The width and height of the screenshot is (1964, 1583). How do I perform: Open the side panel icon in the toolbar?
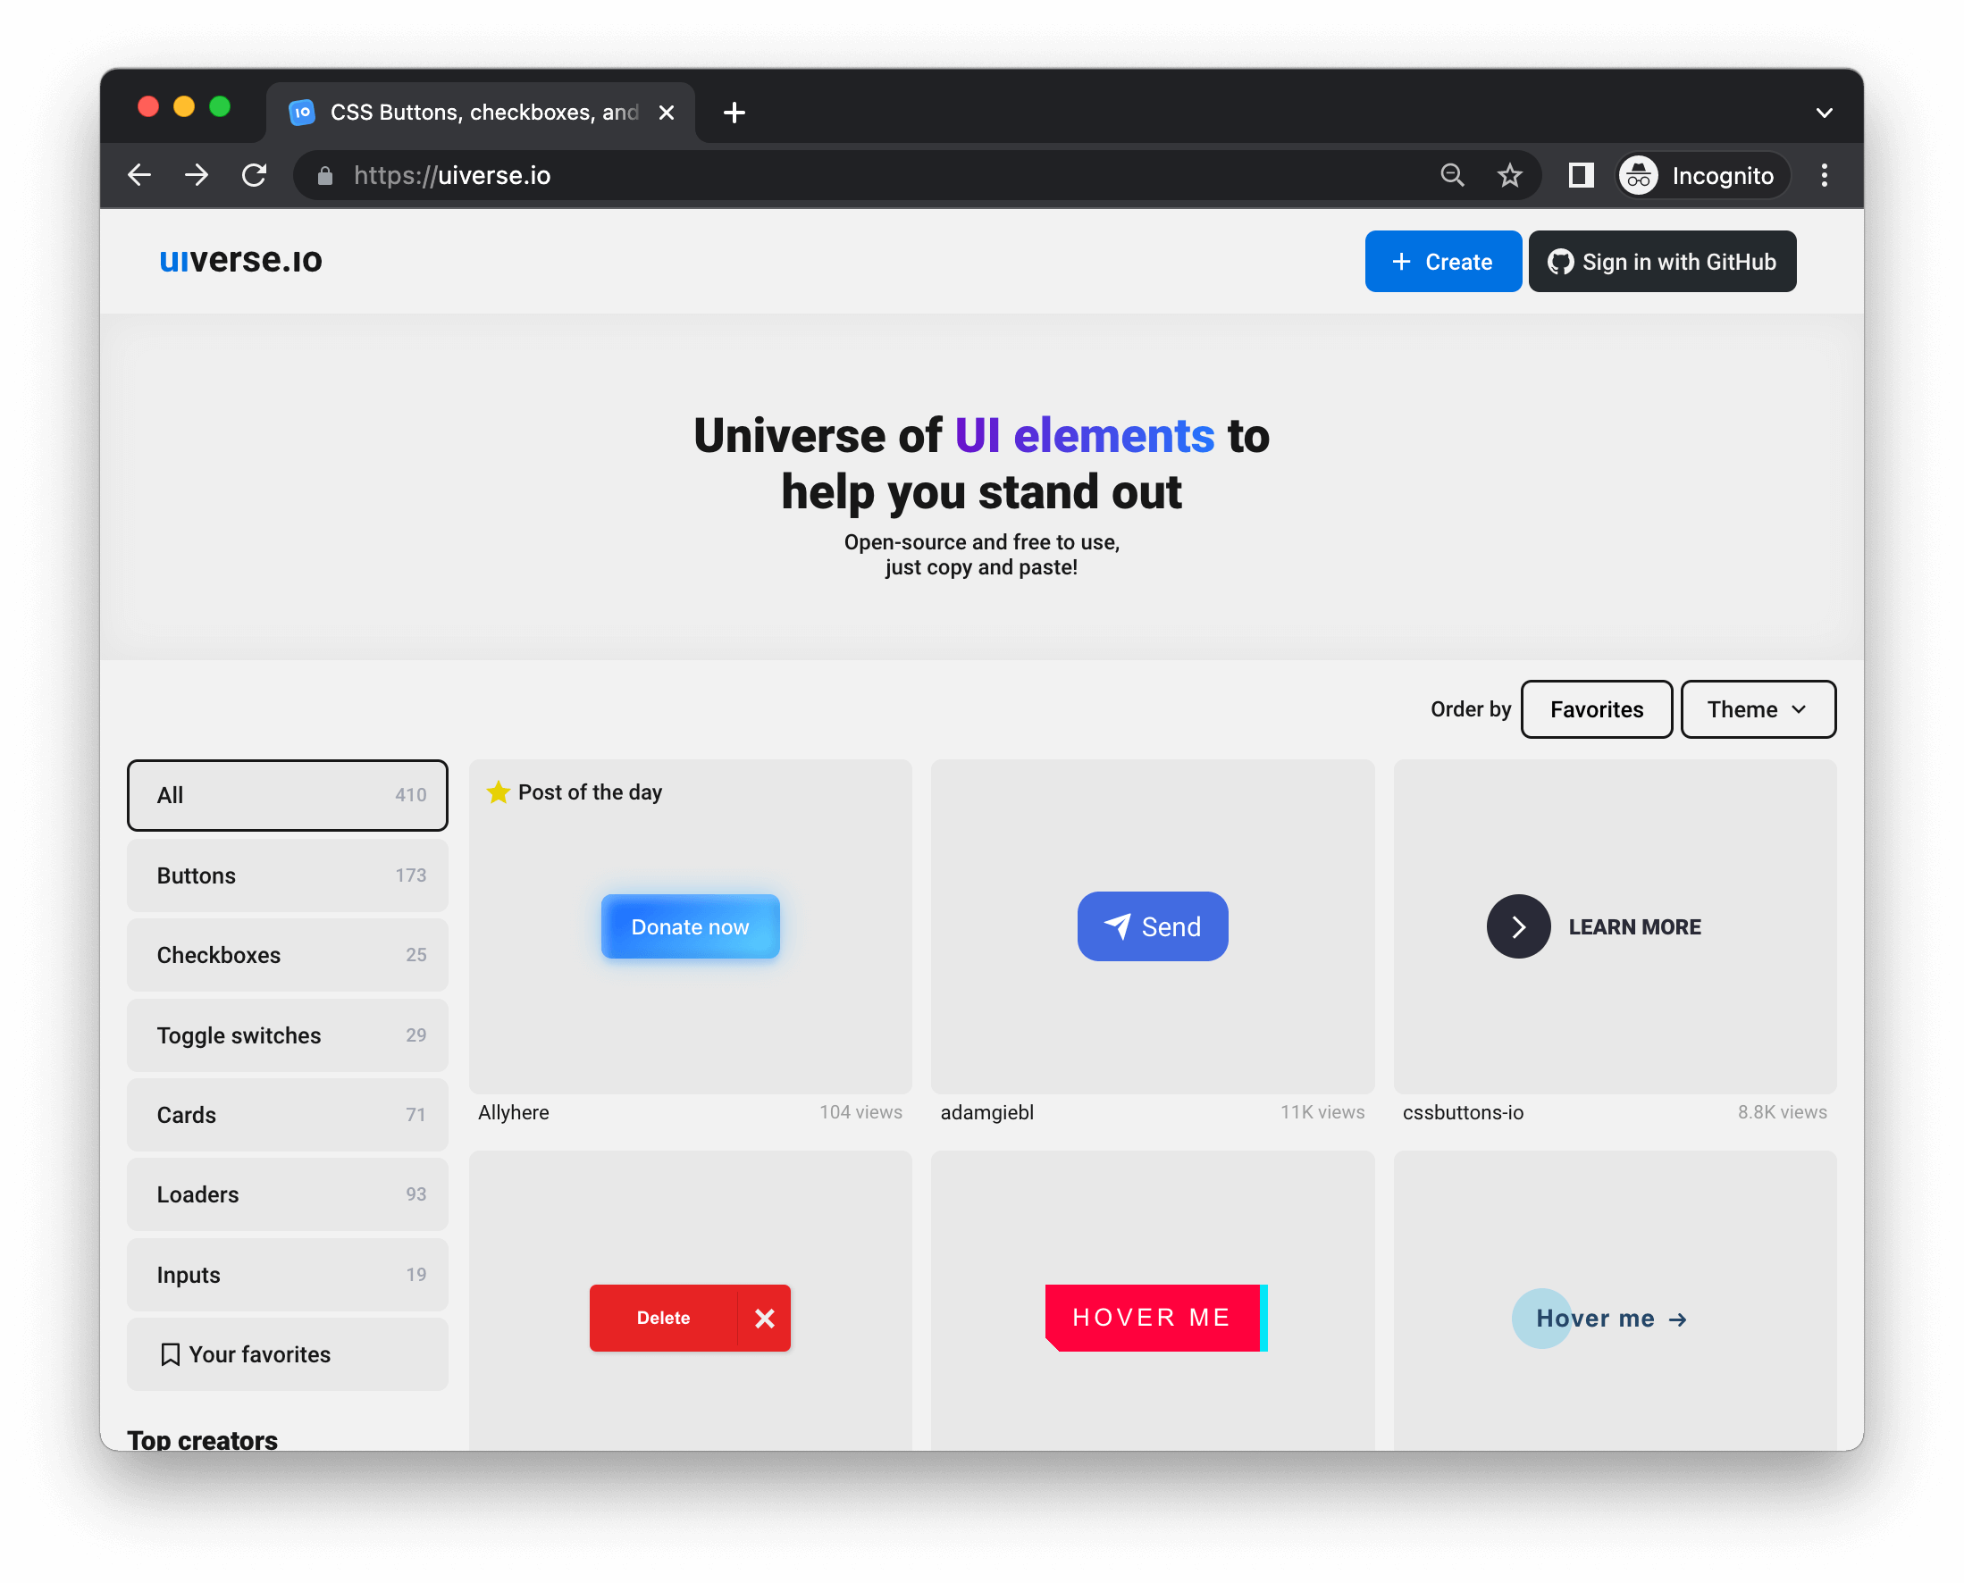pyautogui.click(x=1581, y=175)
